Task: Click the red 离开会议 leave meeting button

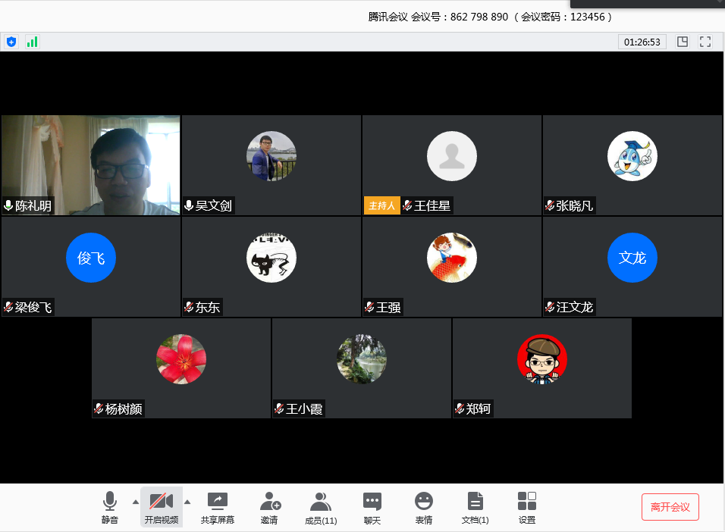Action: (x=670, y=507)
